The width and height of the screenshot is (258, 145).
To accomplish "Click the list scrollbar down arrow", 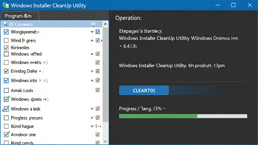I will (105, 141).
